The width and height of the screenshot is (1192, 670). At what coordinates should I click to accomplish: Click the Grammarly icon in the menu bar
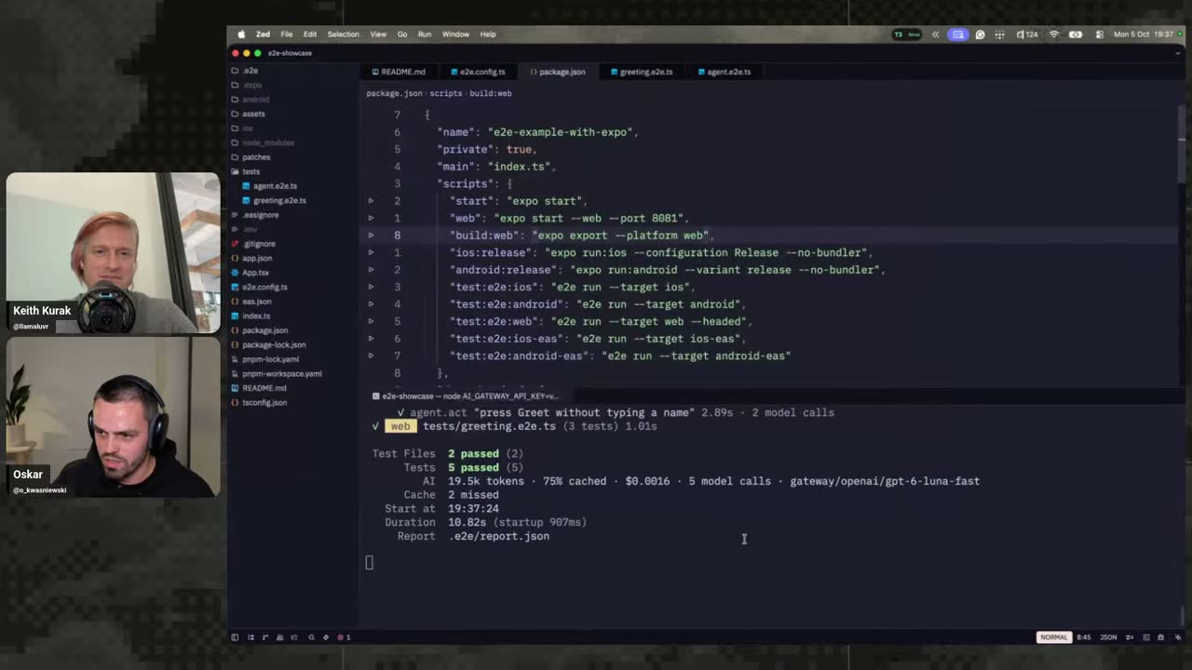(x=980, y=34)
